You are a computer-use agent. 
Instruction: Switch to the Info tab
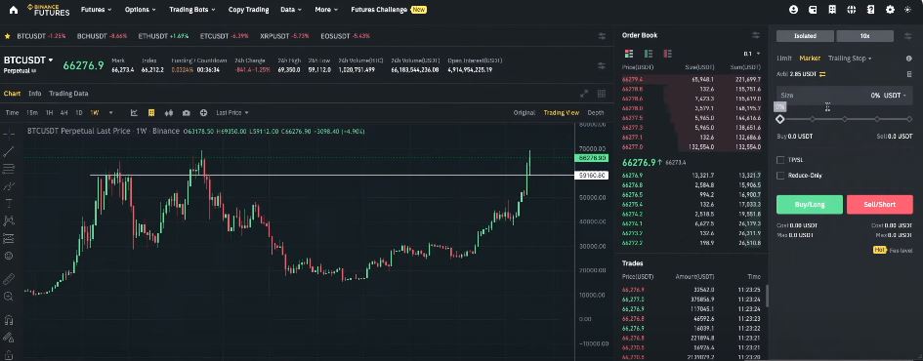point(35,94)
